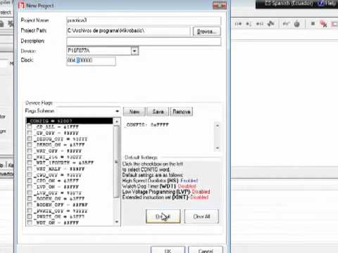Enable the _CPD_OFF flag checkbox
The height and width of the screenshot is (253, 338).
click(30, 175)
